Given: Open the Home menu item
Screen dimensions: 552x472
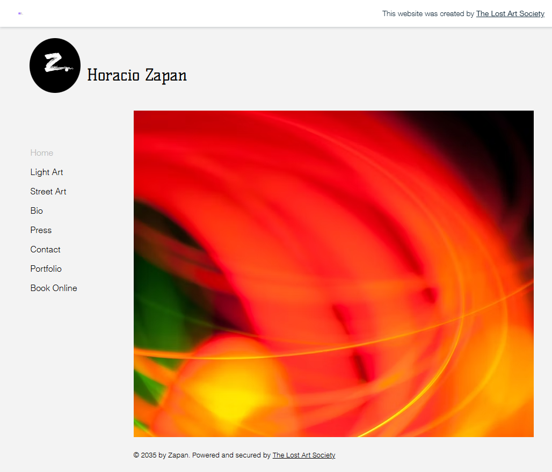Looking at the screenshot, I should [41, 153].
